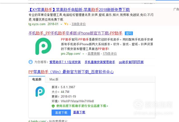
Task: Open the 338条评价 reviews link
Action: [x=79, y=24]
